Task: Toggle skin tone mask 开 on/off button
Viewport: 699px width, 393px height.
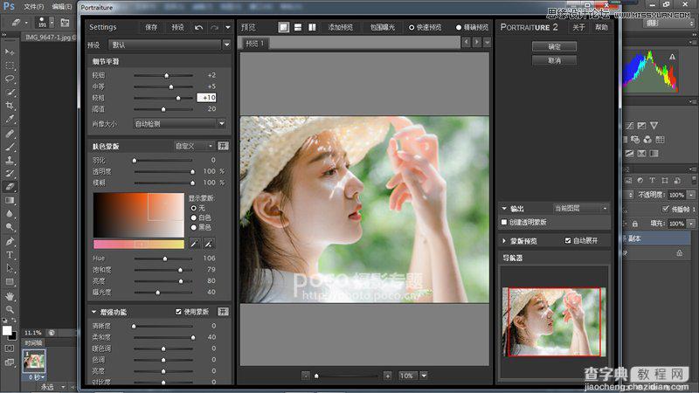Action: [223, 146]
